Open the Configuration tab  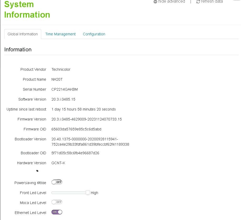pos(94,34)
